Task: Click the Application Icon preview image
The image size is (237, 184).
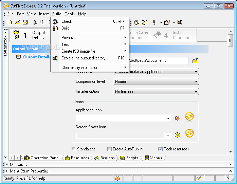Action: tap(189, 117)
